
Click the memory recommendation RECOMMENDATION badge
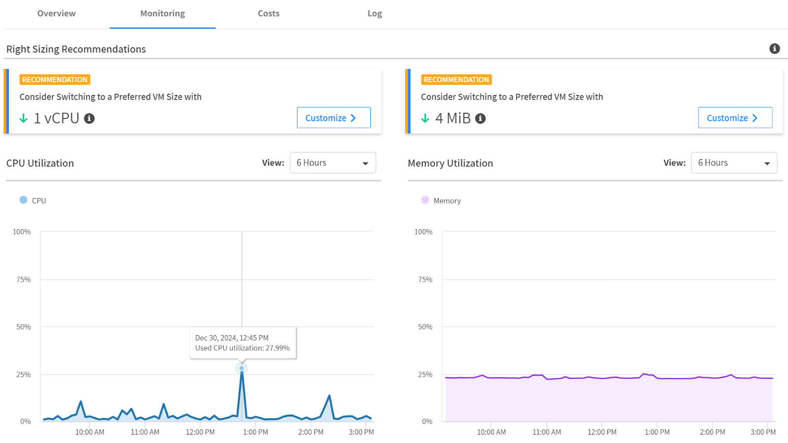[456, 80]
